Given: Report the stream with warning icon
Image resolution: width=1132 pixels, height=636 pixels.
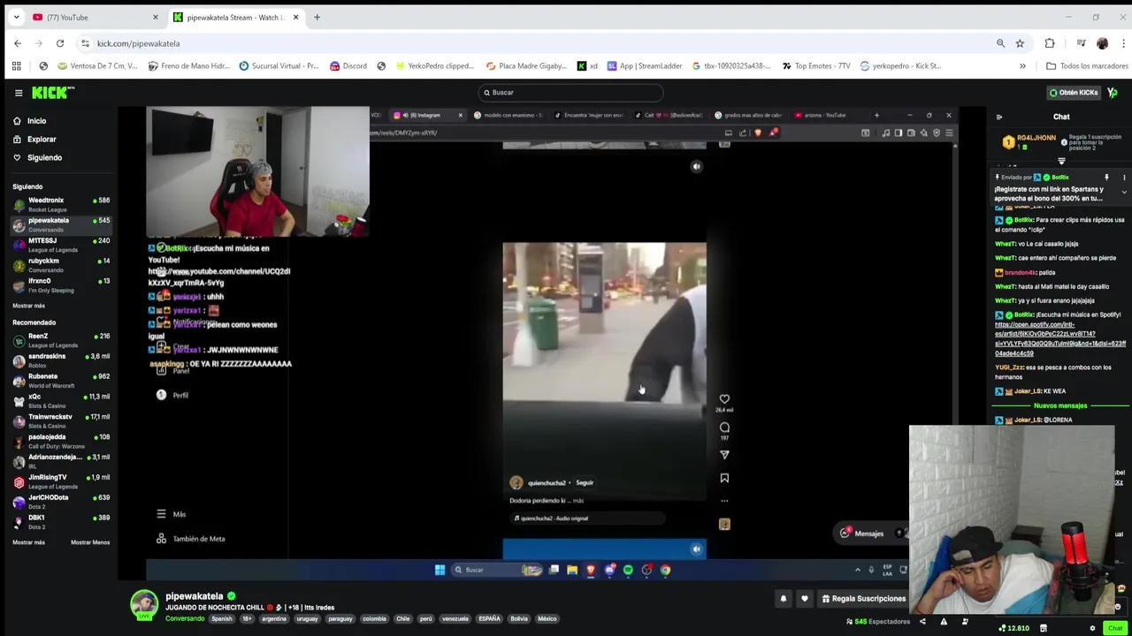Looking at the screenshot, I should pyautogui.click(x=944, y=622).
